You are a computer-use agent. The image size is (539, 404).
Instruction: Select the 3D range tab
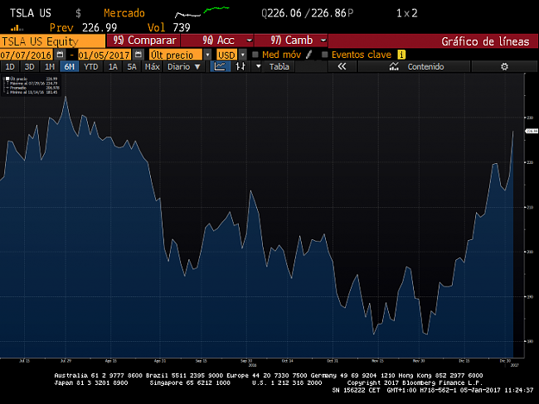coord(30,66)
